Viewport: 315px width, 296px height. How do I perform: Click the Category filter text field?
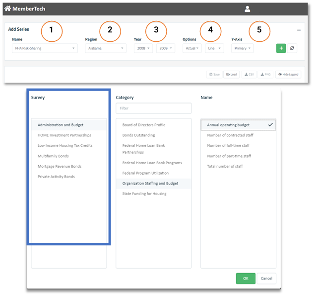153,108
